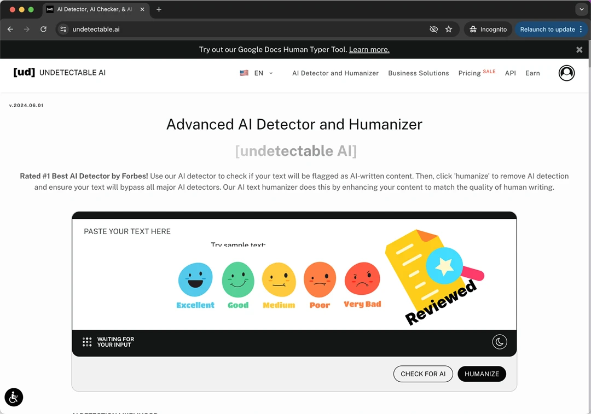
Task: Reload the undetectable.ai page
Action: 43,30
